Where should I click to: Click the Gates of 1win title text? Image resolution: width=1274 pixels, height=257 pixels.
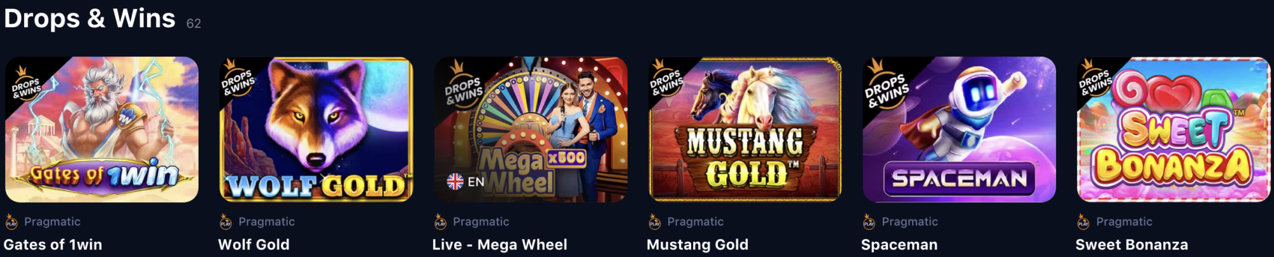53,245
